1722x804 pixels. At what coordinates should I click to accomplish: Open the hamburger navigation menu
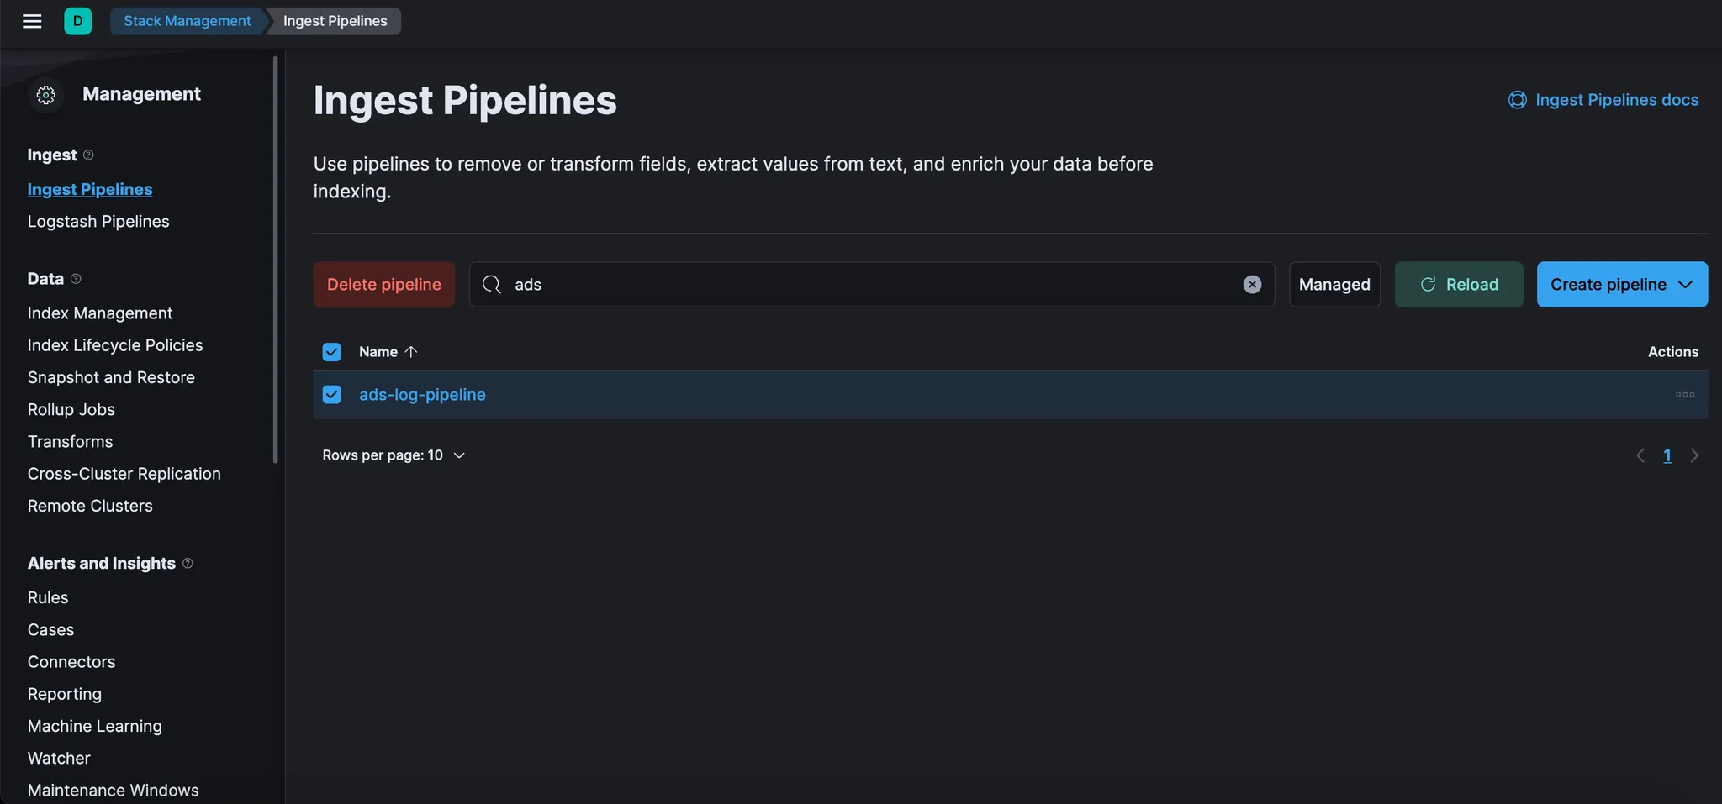(x=32, y=21)
